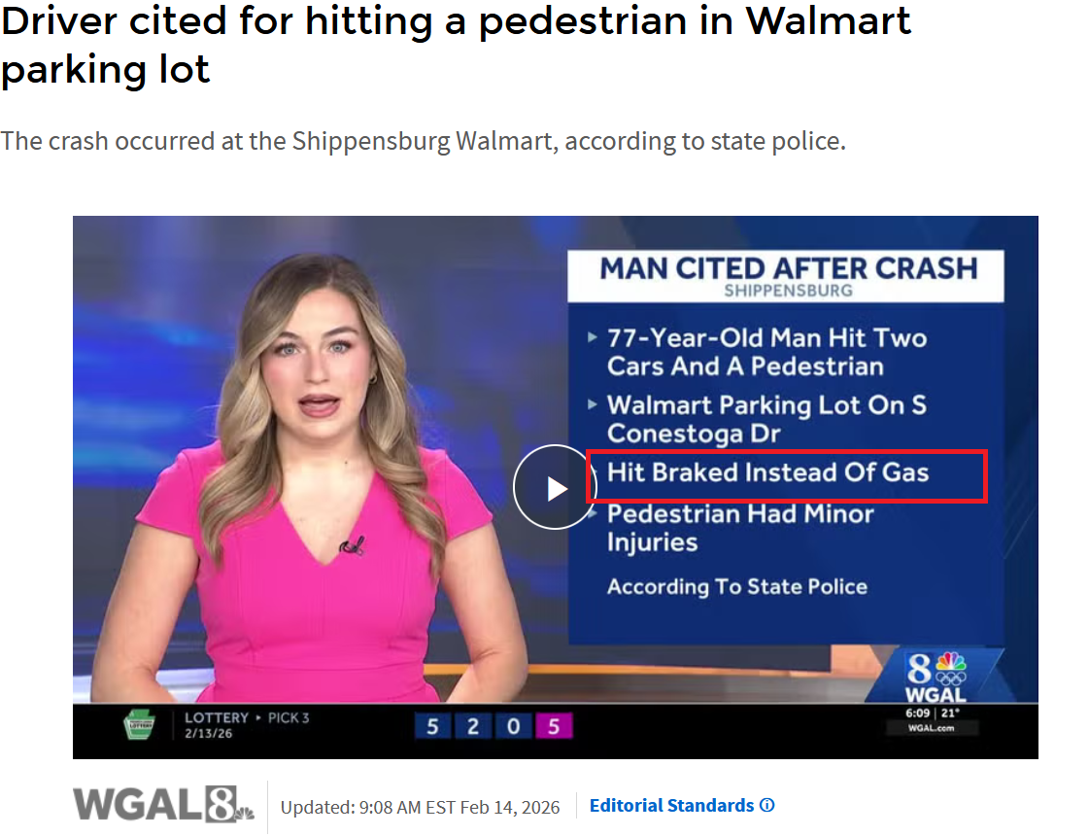
Task: Click the MAN CITED AFTER CRASH banner
Action: tap(786, 276)
